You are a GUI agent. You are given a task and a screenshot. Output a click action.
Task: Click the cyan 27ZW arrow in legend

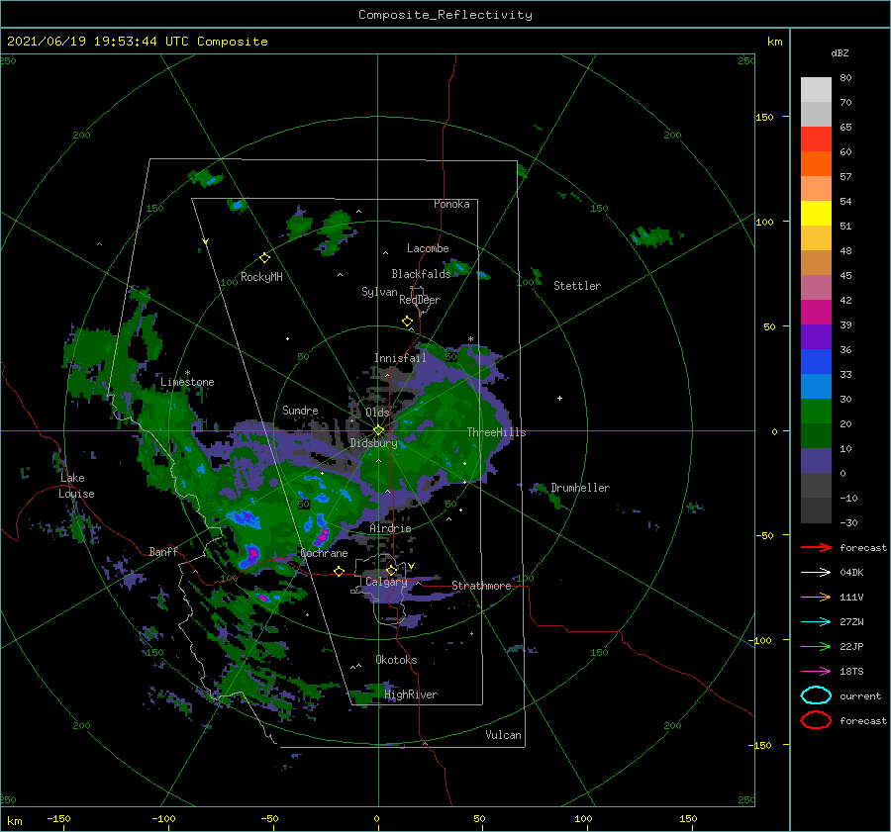(x=816, y=622)
